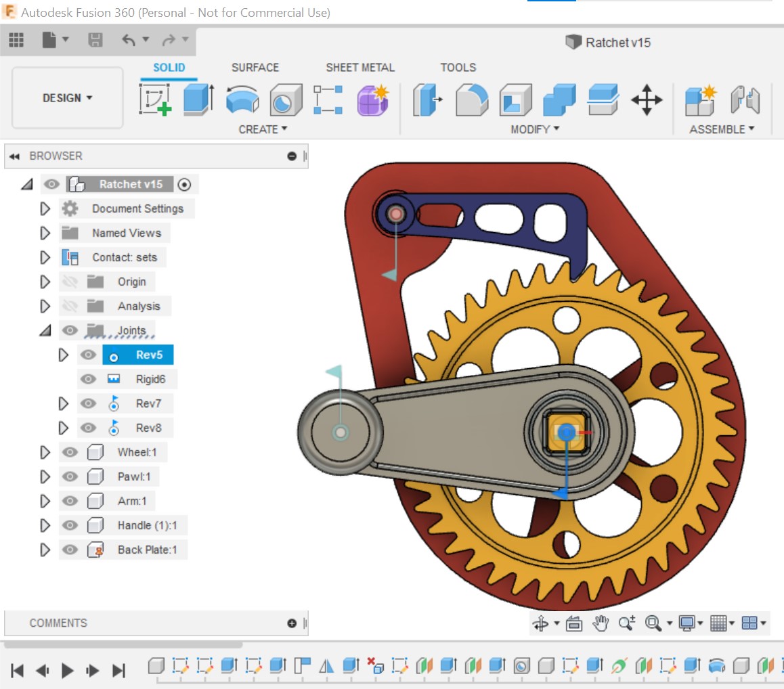The width and height of the screenshot is (784, 689).
Task: Expand Document Settings node
Action: point(45,208)
